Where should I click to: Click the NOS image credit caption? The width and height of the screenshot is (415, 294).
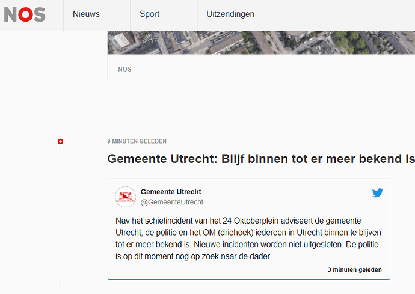coord(124,69)
